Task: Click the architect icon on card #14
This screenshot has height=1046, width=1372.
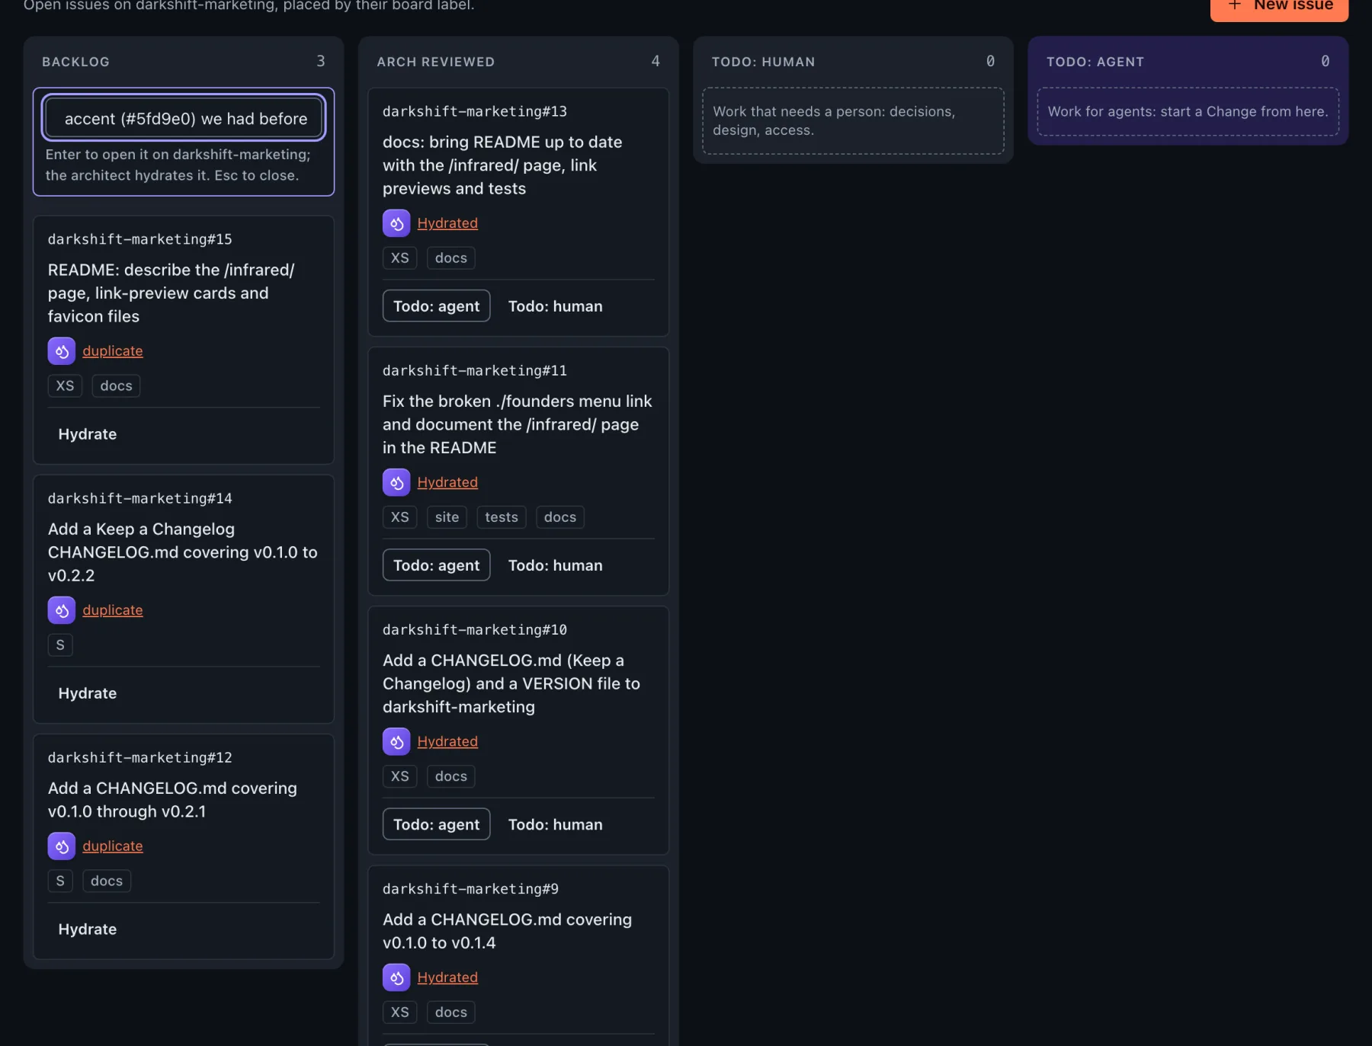Action: [x=61, y=610]
